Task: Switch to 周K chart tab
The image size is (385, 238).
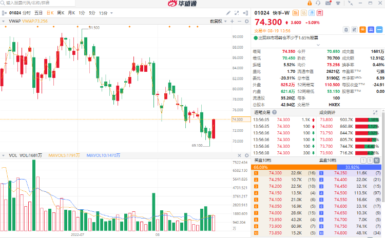Action: (x=61, y=12)
